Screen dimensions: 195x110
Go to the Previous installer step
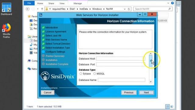click(129, 93)
